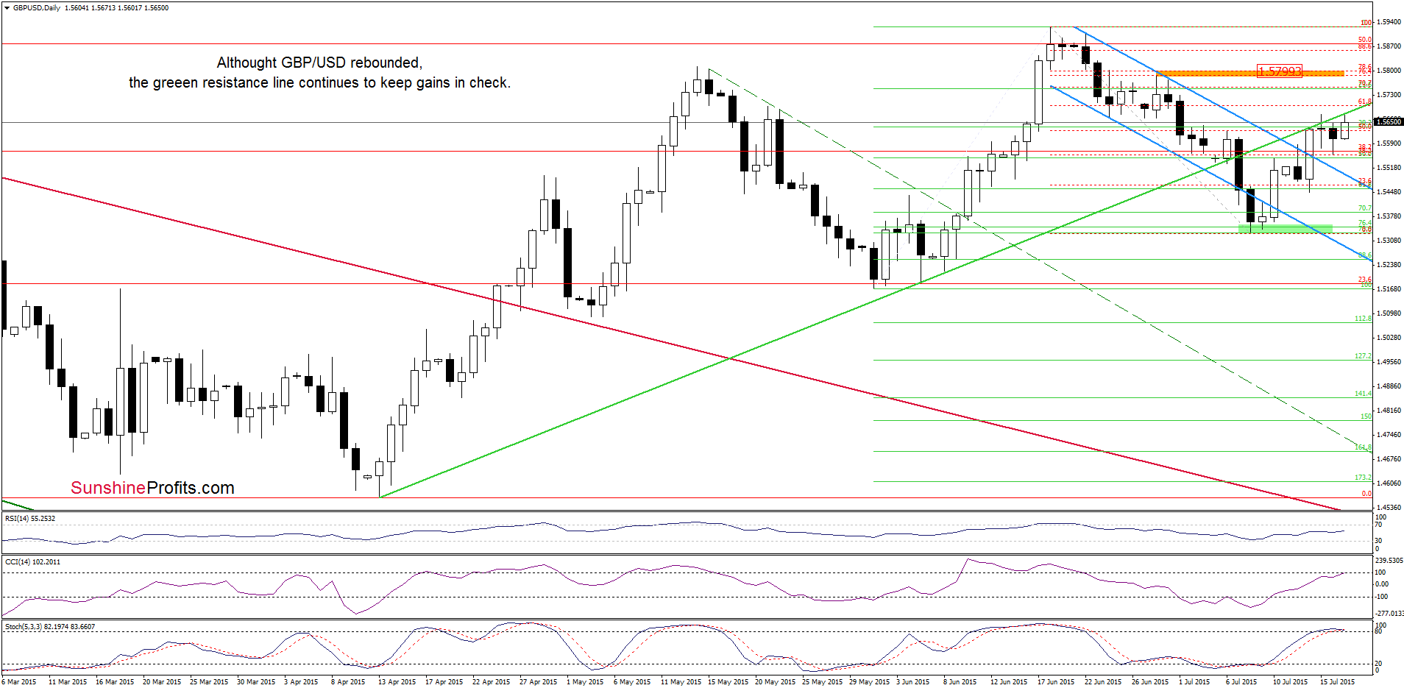This screenshot has height=688, width=1404.
Task: Click the 20 May 2015 date label
Action: (775, 682)
